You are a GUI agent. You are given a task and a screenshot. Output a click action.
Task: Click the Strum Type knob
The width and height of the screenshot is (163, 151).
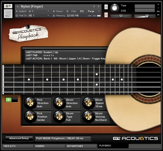click(59, 117)
